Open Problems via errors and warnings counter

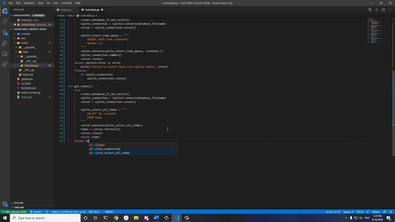(94, 212)
